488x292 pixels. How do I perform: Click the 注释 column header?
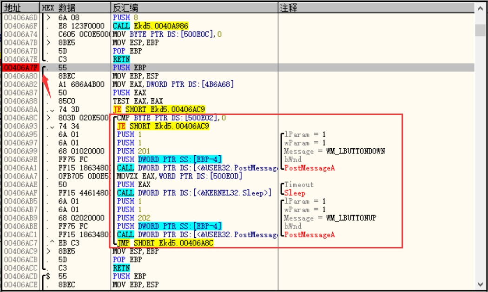tap(376, 8)
